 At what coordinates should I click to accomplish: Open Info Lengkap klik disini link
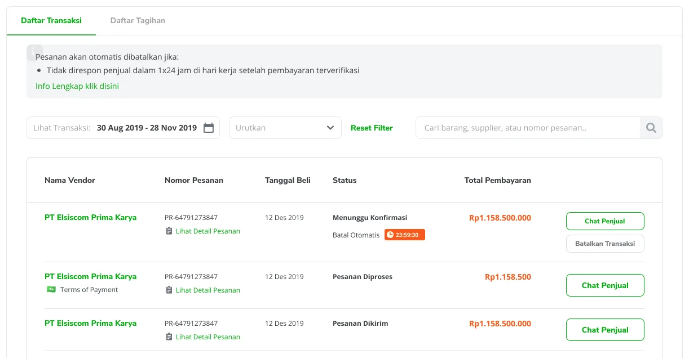click(77, 86)
